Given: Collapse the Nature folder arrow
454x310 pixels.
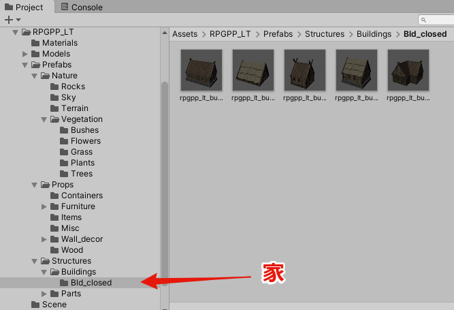Looking at the screenshot, I should point(35,76).
